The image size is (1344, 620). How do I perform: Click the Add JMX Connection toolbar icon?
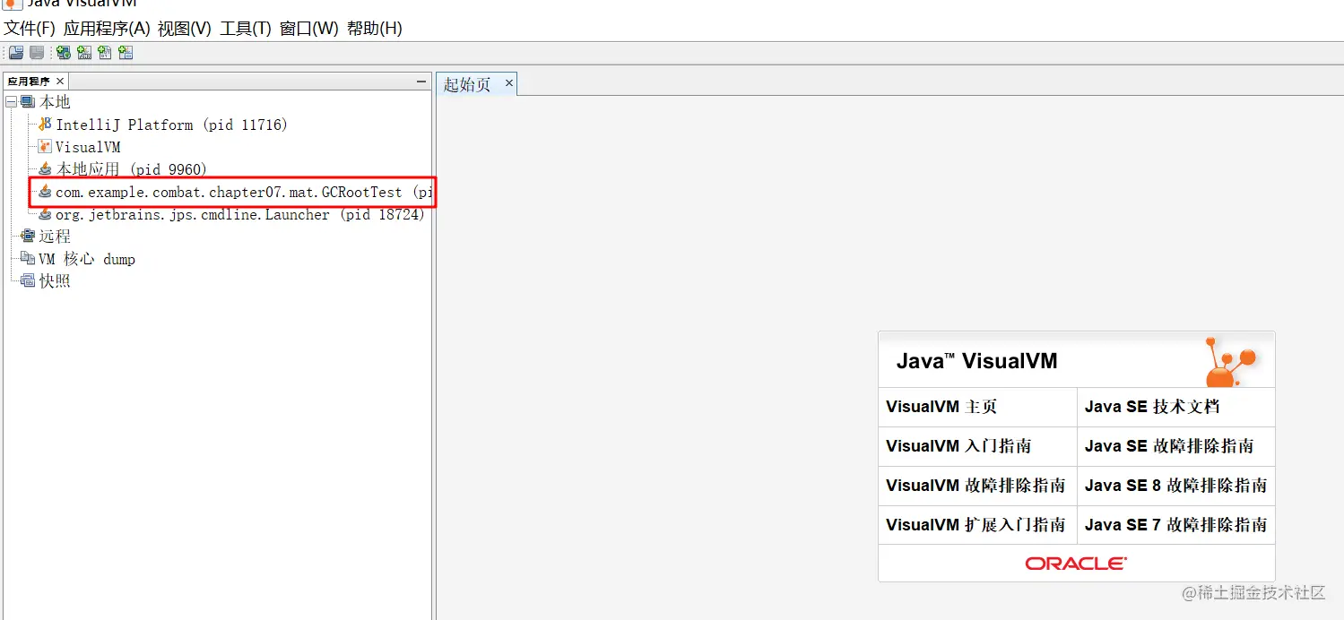84,53
